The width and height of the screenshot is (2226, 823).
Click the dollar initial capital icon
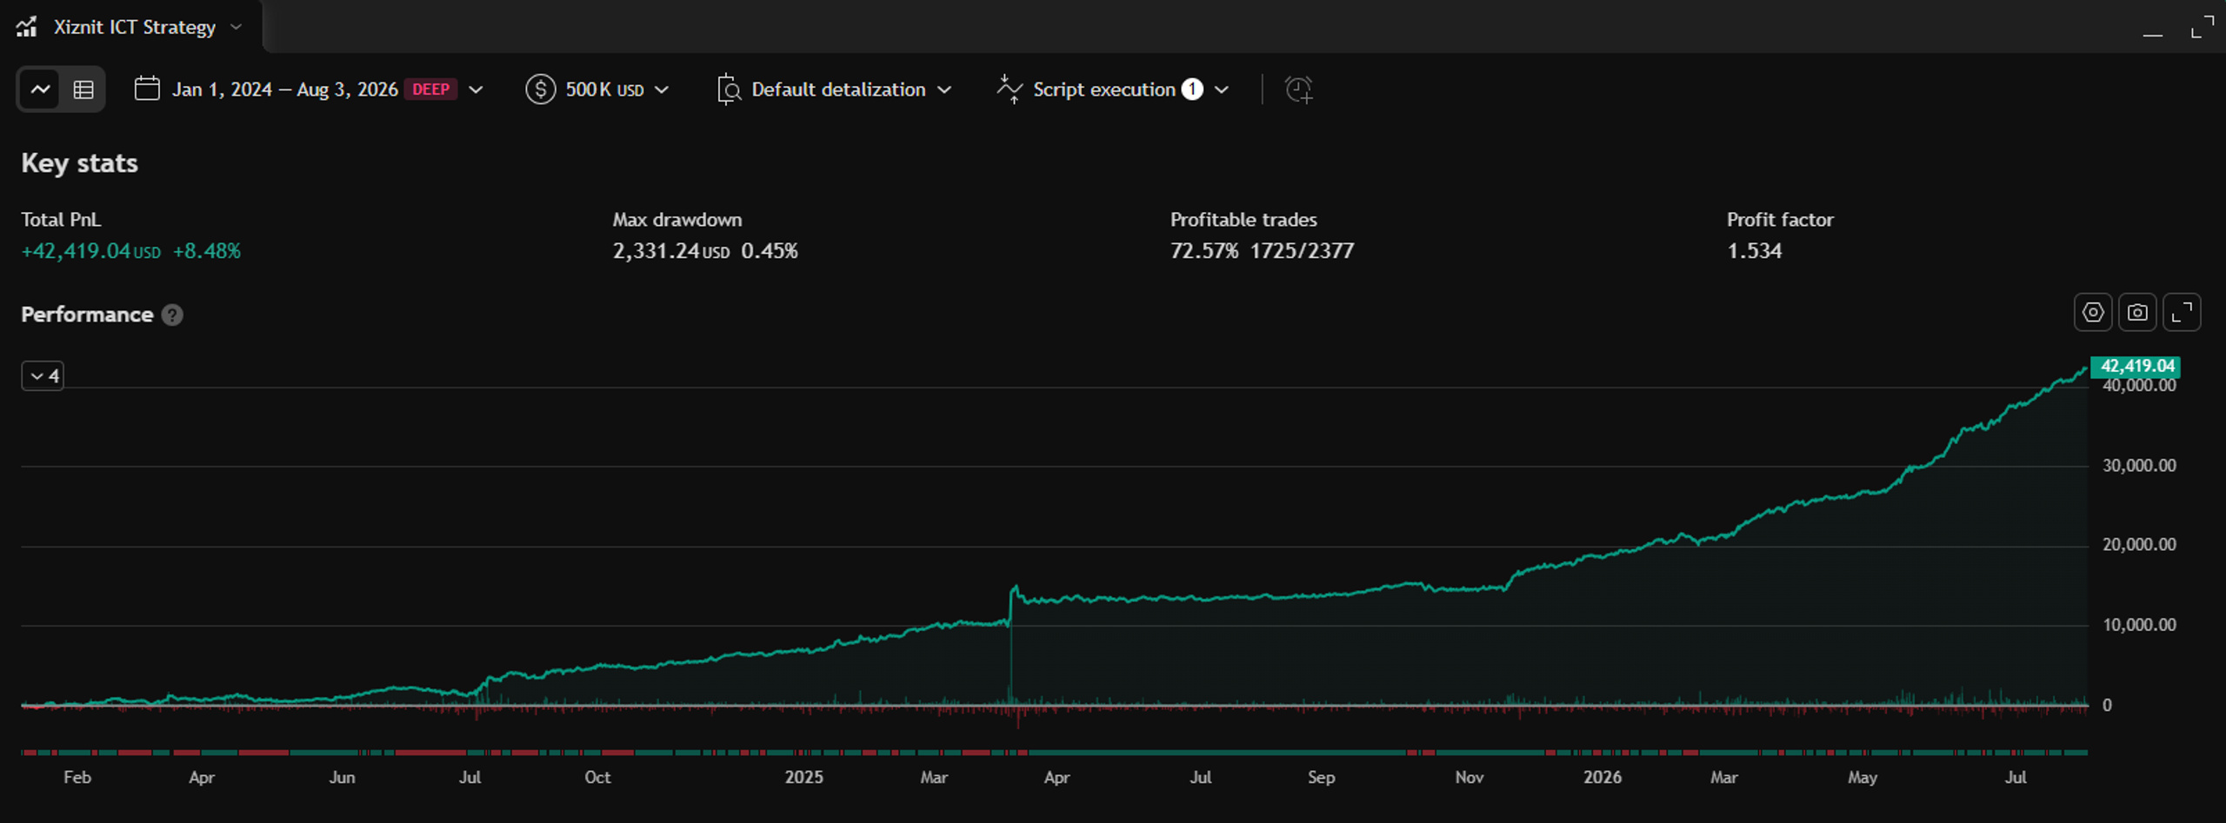(540, 90)
